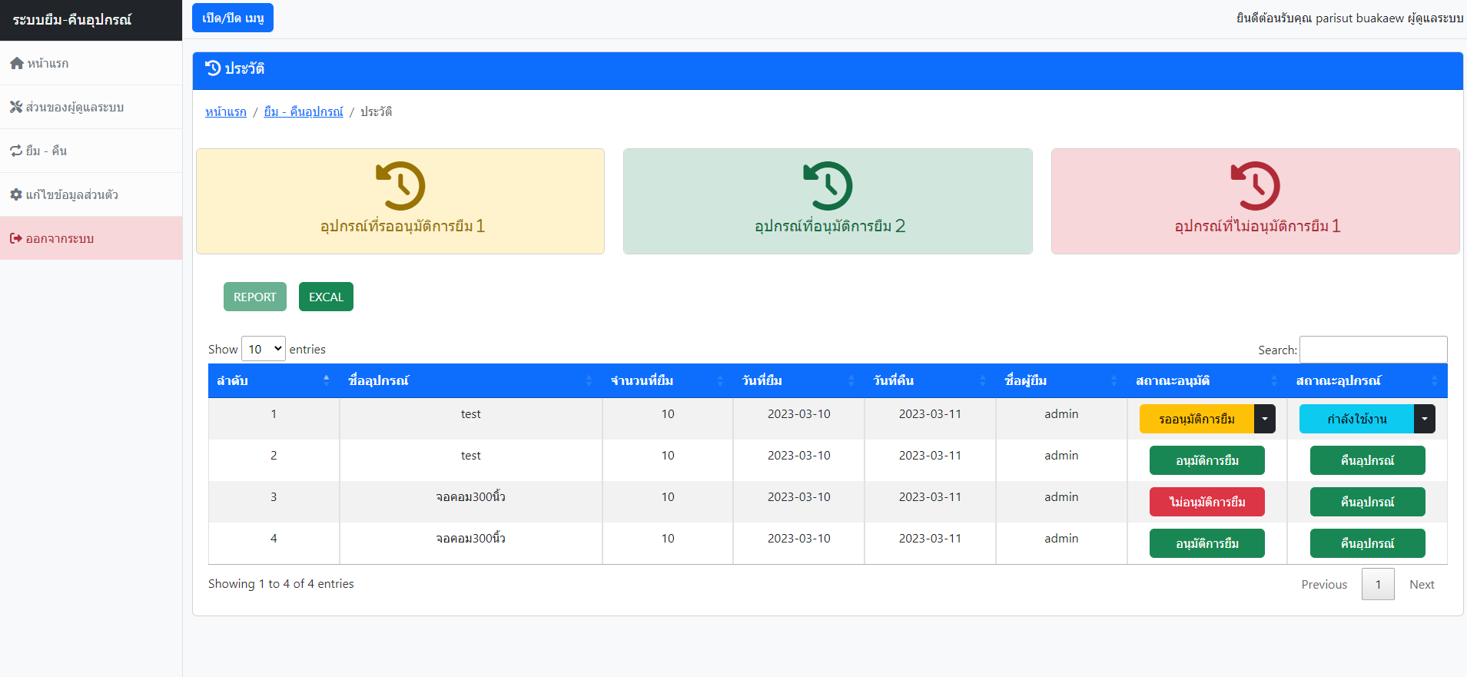1467x677 pixels.
Task: Click the green approved history icon
Action: coord(828,186)
